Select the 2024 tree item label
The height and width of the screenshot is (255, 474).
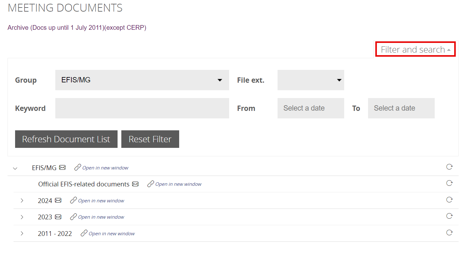45,201
